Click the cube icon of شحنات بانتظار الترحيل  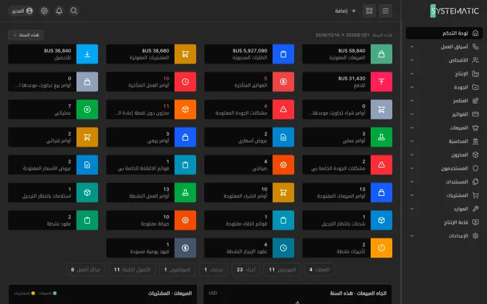point(381,220)
